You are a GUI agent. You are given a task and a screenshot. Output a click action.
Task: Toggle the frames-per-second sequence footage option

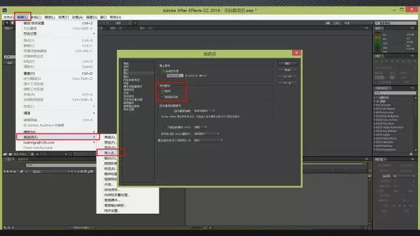pos(163,91)
